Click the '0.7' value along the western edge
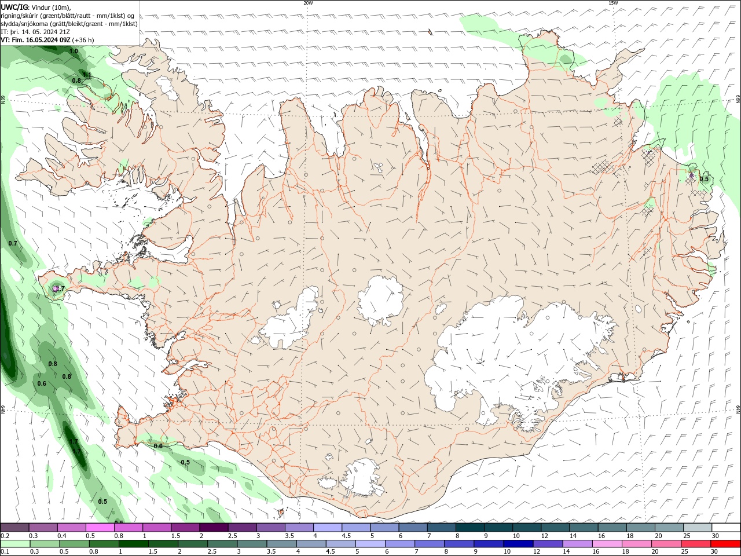741x556 pixels. click(x=13, y=243)
